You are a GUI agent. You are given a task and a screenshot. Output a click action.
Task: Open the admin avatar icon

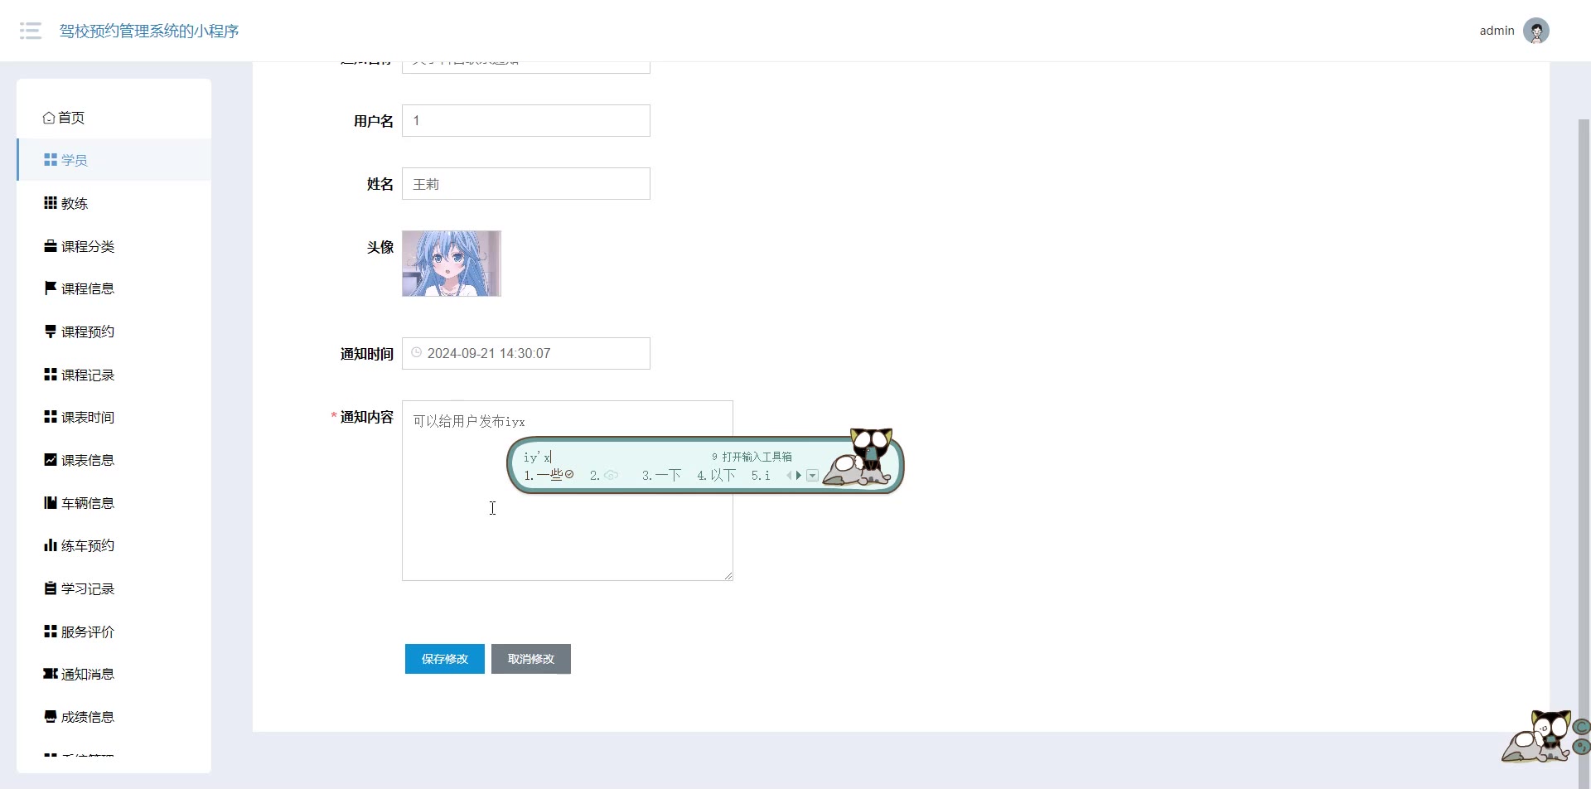pyautogui.click(x=1535, y=31)
